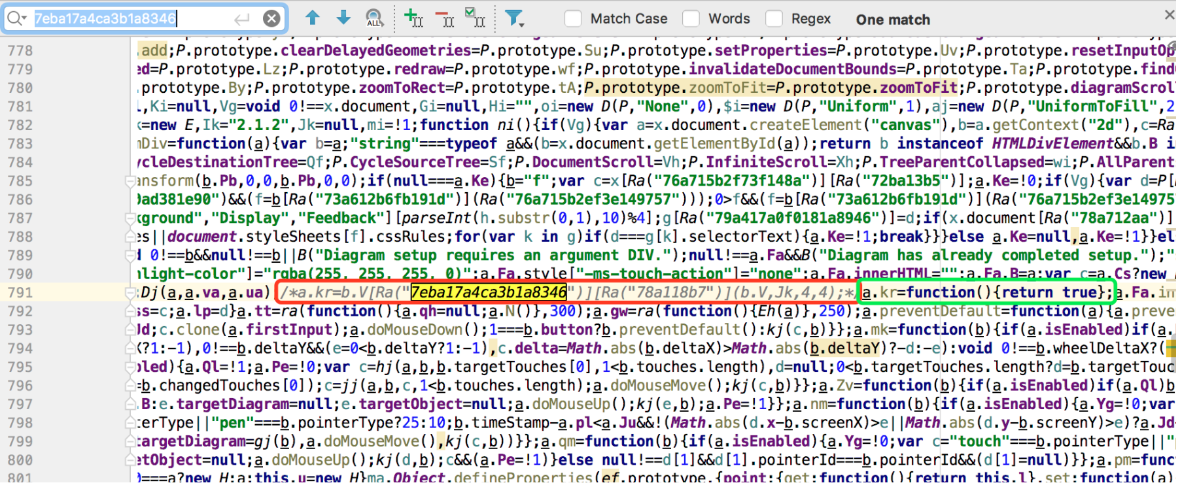Viewport: 1180px width, 485px height.
Task: Click line number 790 in the gutter
Action: 20,275
